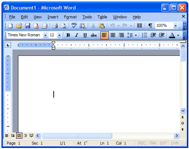Expand Standard toolbar options chevron

[x=185, y=26]
